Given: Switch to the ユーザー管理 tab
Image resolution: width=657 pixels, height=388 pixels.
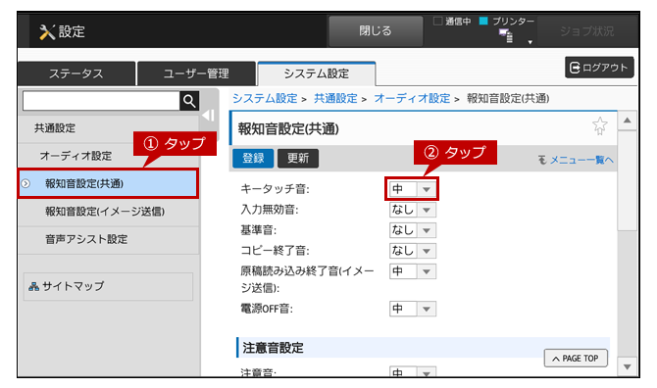Looking at the screenshot, I should pyautogui.click(x=196, y=73).
